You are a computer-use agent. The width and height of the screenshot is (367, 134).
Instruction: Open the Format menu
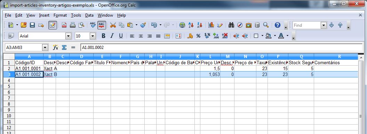[60, 15]
